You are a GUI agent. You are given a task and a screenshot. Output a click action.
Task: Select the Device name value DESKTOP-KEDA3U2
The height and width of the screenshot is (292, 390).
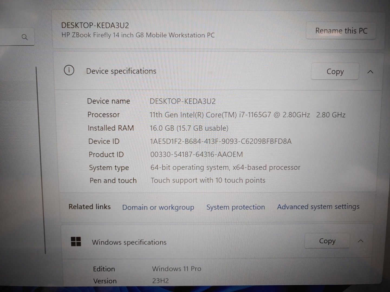pyautogui.click(x=183, y=101)
